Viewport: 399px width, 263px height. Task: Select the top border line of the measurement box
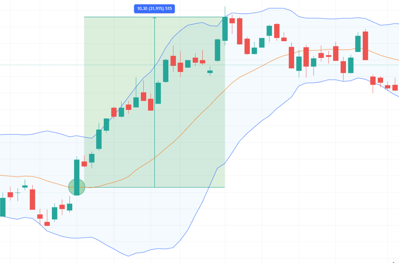(120, 17)
